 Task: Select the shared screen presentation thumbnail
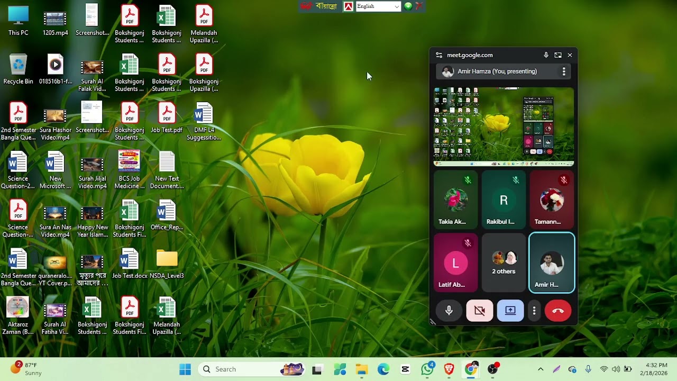(x=504, y=126)
